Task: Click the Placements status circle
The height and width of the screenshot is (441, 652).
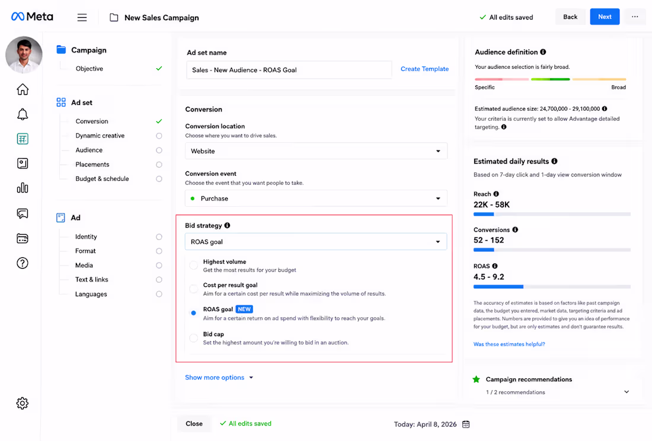Action: [x=159, y=165]
